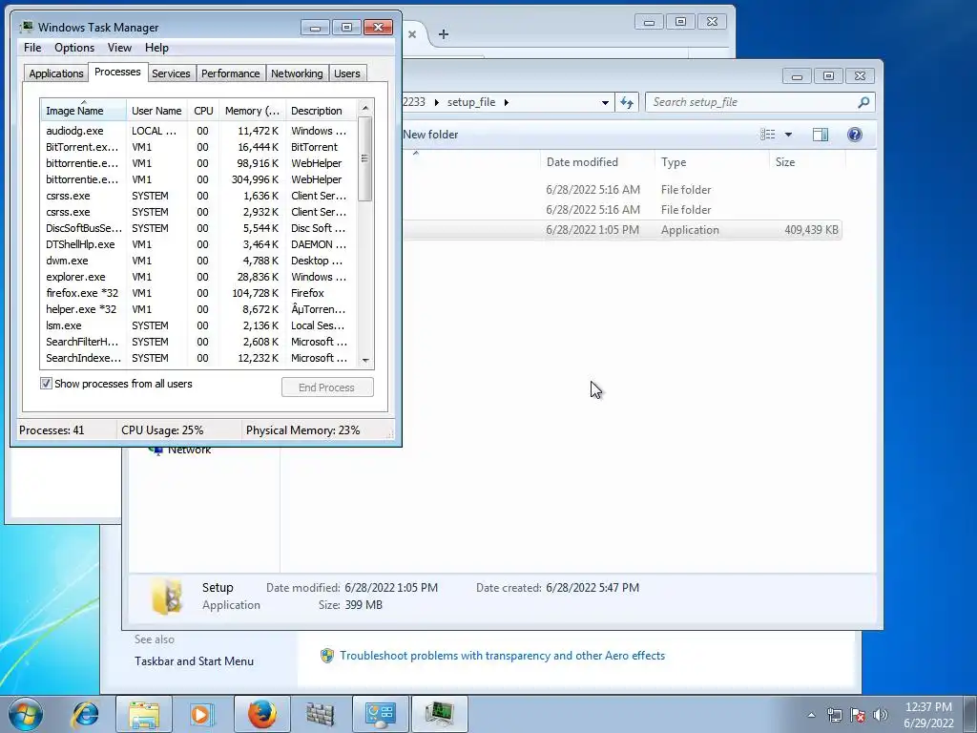The image size is (977, 733).
Task: Click the search magnifier in Explorer
Action: [863, 102]
